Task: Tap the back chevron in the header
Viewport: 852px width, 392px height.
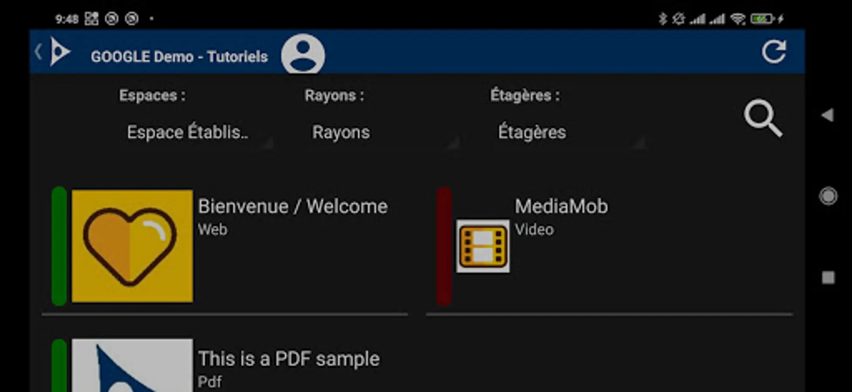Action: pos(38,52)
